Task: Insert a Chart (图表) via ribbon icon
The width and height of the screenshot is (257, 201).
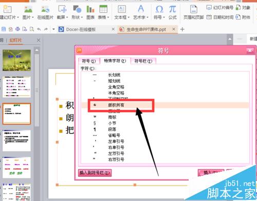Action: click(x=90, y=9)
